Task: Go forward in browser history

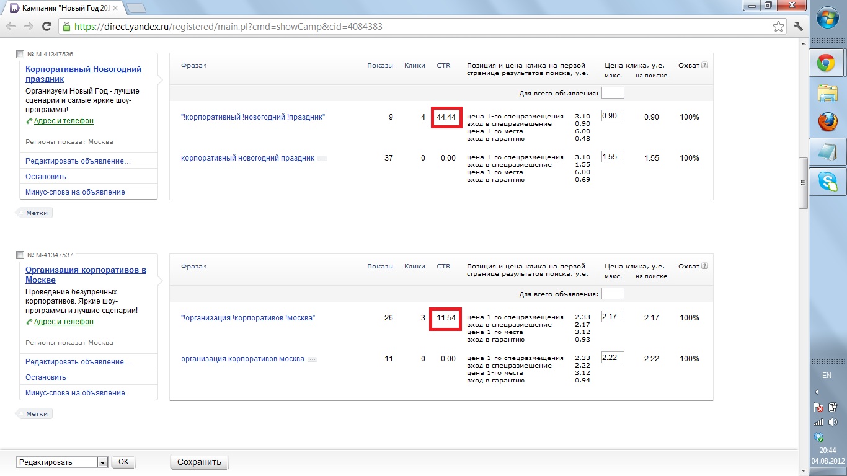Action: click(x=29, y=27)
